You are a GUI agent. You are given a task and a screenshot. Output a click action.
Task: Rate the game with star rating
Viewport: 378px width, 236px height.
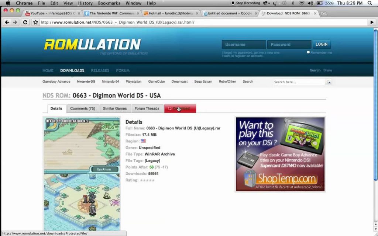[x=147, y=180]
